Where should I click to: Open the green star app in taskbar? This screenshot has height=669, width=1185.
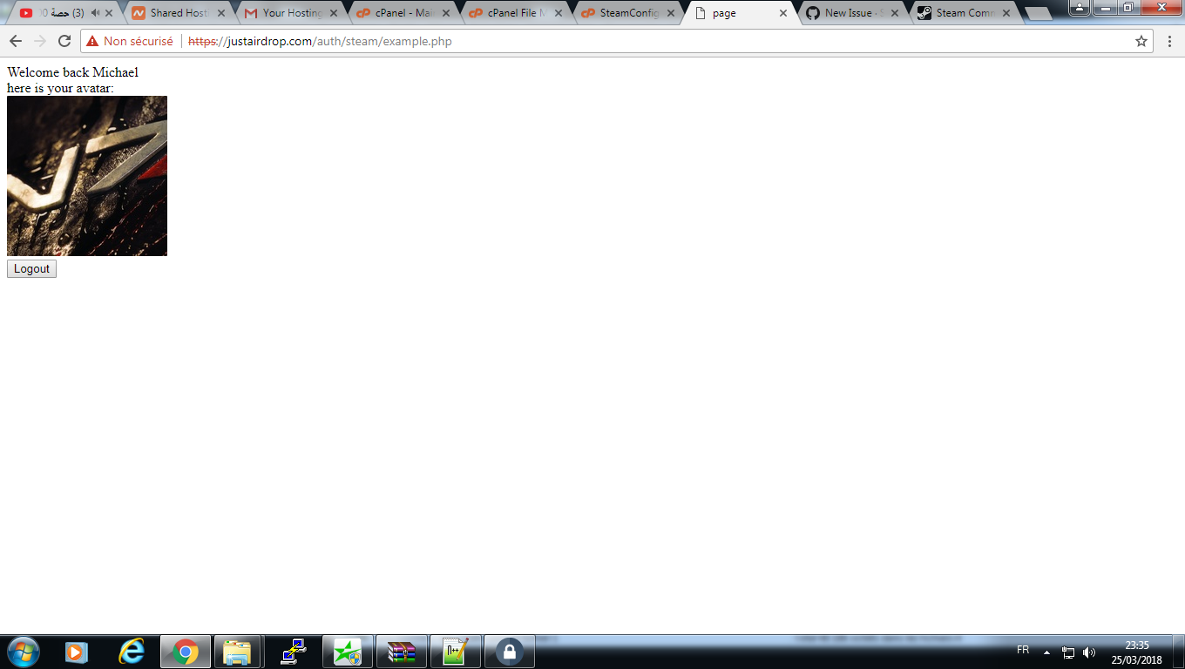[x=348, y=652]
